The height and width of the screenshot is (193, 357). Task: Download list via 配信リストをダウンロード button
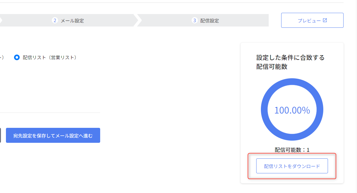coord(292,166)
